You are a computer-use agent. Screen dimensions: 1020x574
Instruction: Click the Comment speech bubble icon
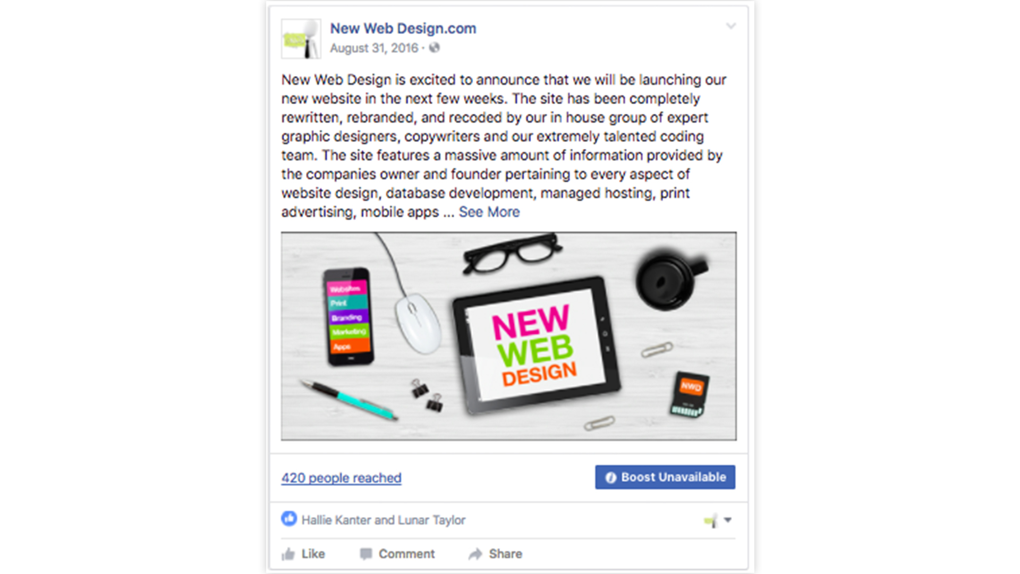coord(365,554)
